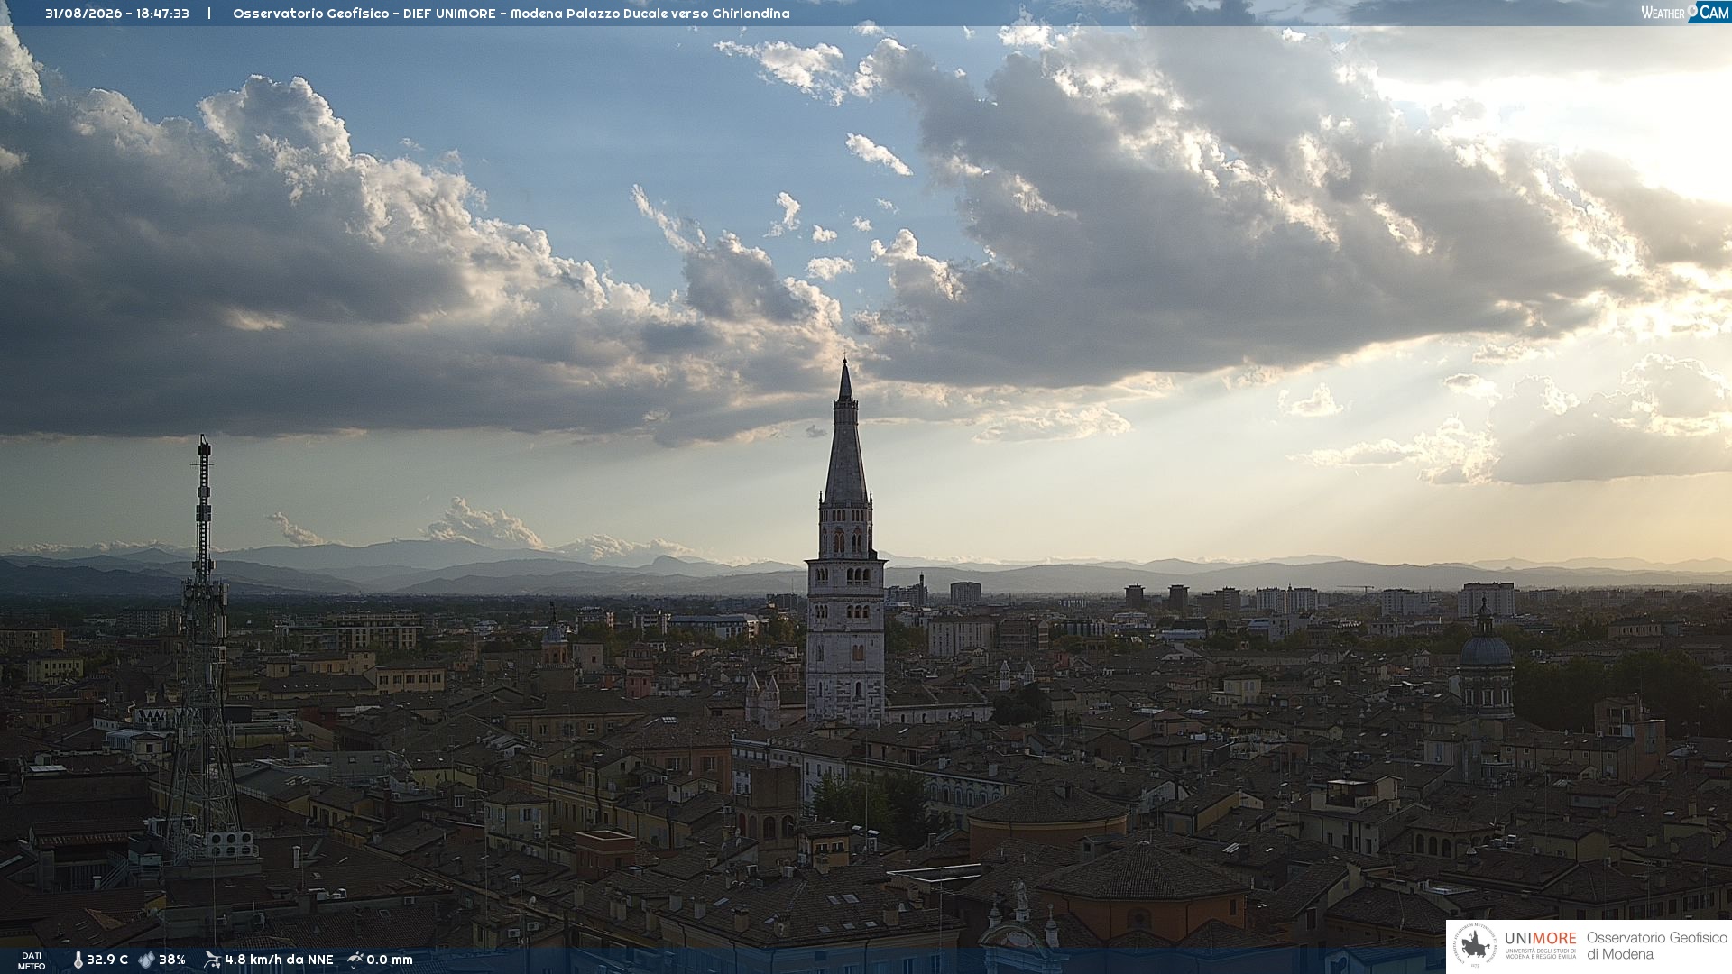
Task: Click the church dome with lantern
Action: click(x=1485, y=658)
